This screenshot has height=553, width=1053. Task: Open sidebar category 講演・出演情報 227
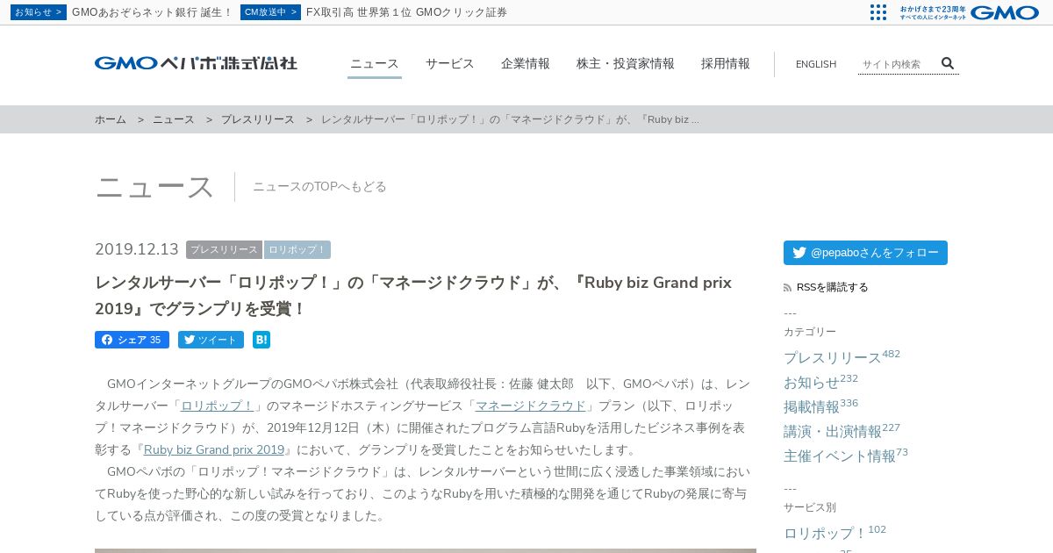tap(842, 430)
